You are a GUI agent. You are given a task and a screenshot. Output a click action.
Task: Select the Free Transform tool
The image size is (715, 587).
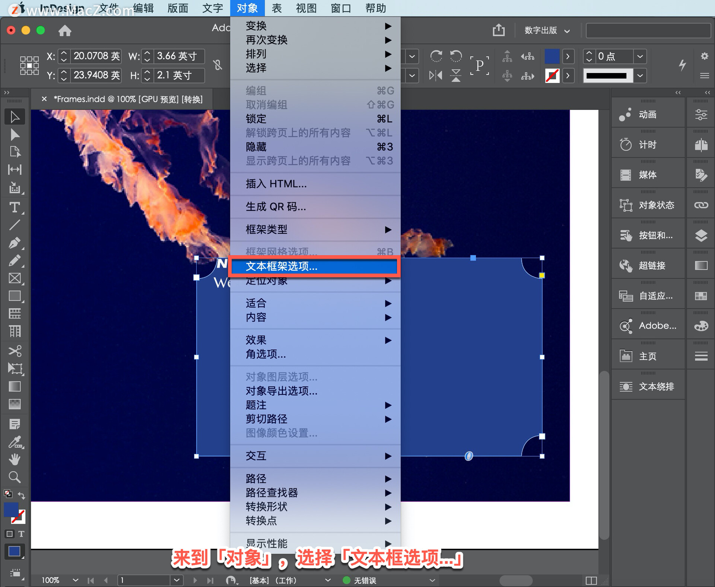click(15, 369)
